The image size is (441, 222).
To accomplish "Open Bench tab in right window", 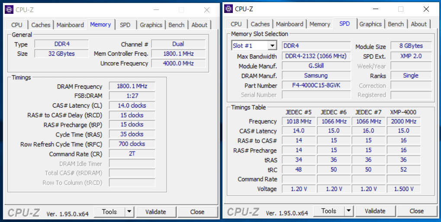I will [x=396, y=24].
